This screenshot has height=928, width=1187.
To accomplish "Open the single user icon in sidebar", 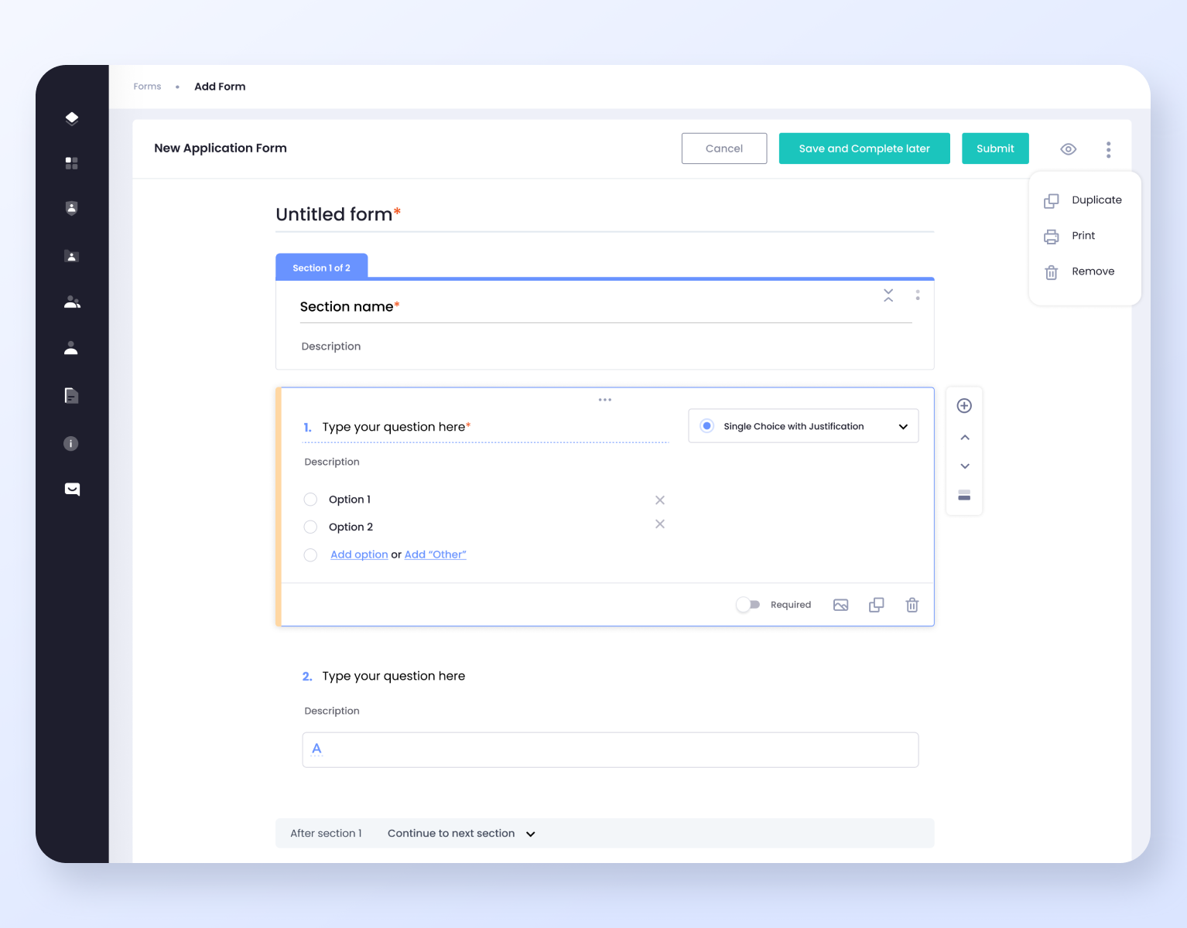I will [71, 348].
